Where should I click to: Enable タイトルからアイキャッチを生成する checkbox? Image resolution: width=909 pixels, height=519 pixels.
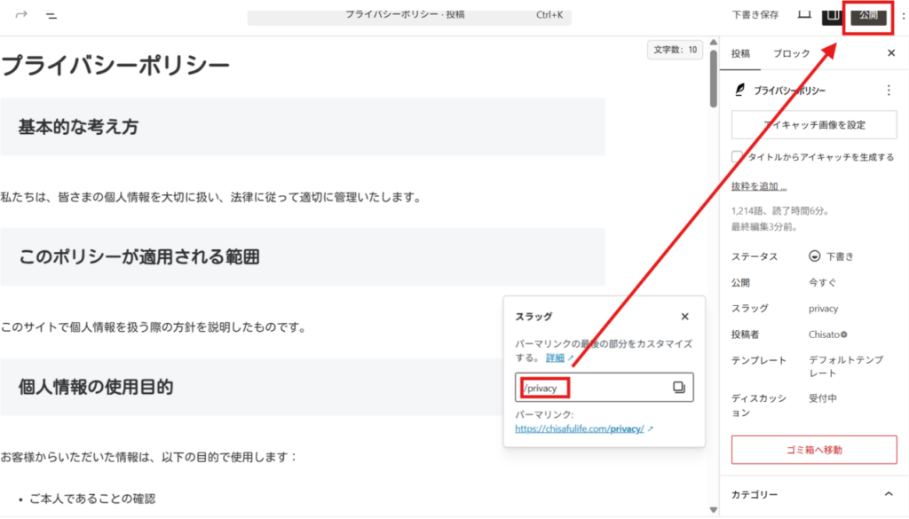pos(737,157)
